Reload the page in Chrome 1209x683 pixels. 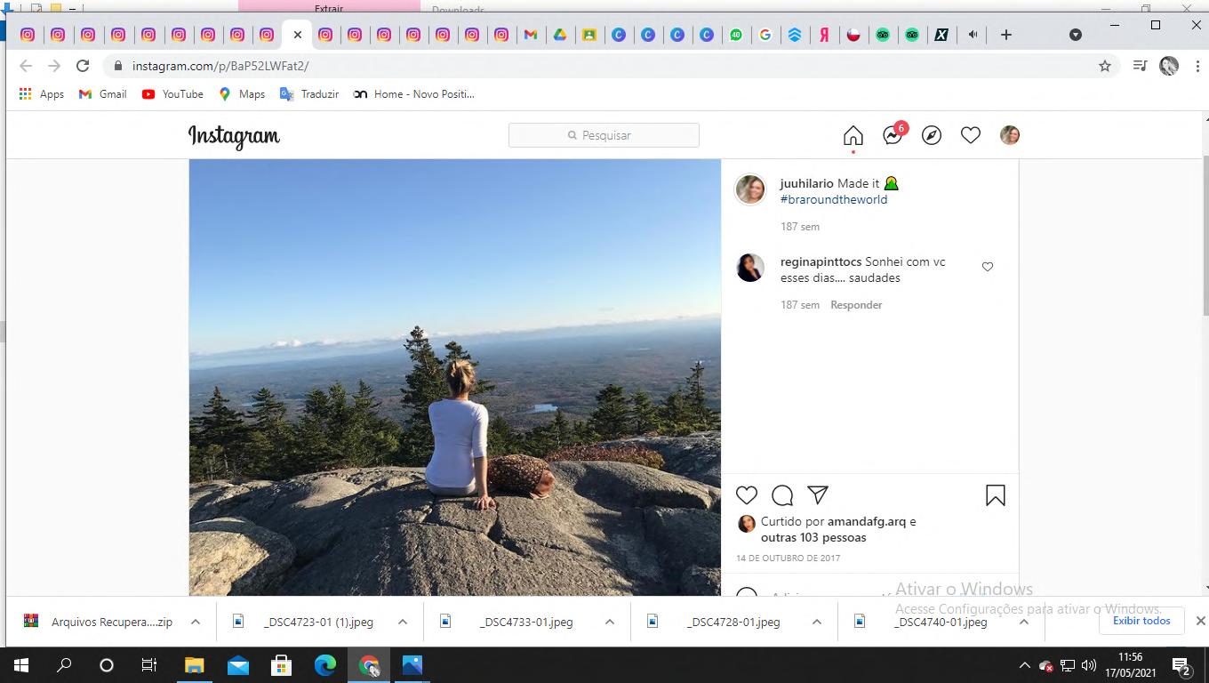[x=83, y=66]
